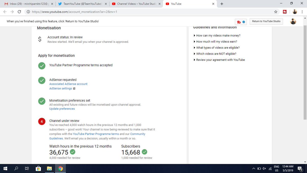Screen dimensions: 307x173
Task: Click the taskbar clock showing 12:44 AM
Action: [x=288, y=169]
